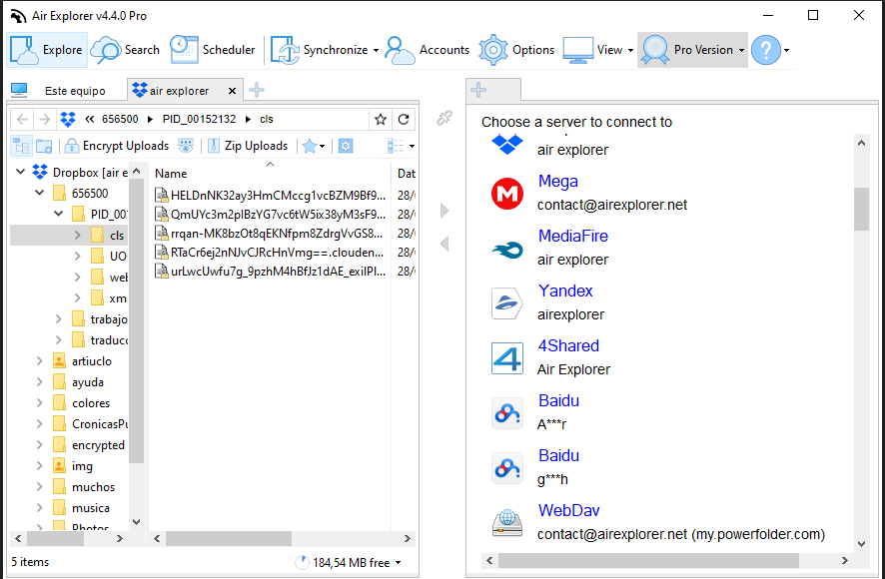Add current folder to favorites star
The image size is (885, 579).
[x=381, y=119]
